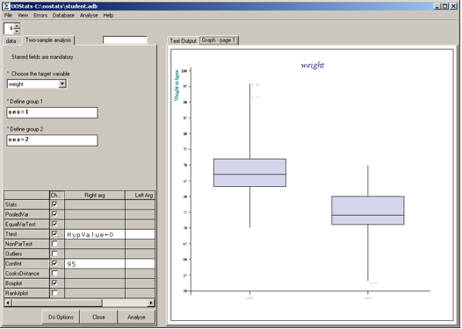The image size is (462, 329).
Task: Select the Ttest row label
Action: coord(26,234)
